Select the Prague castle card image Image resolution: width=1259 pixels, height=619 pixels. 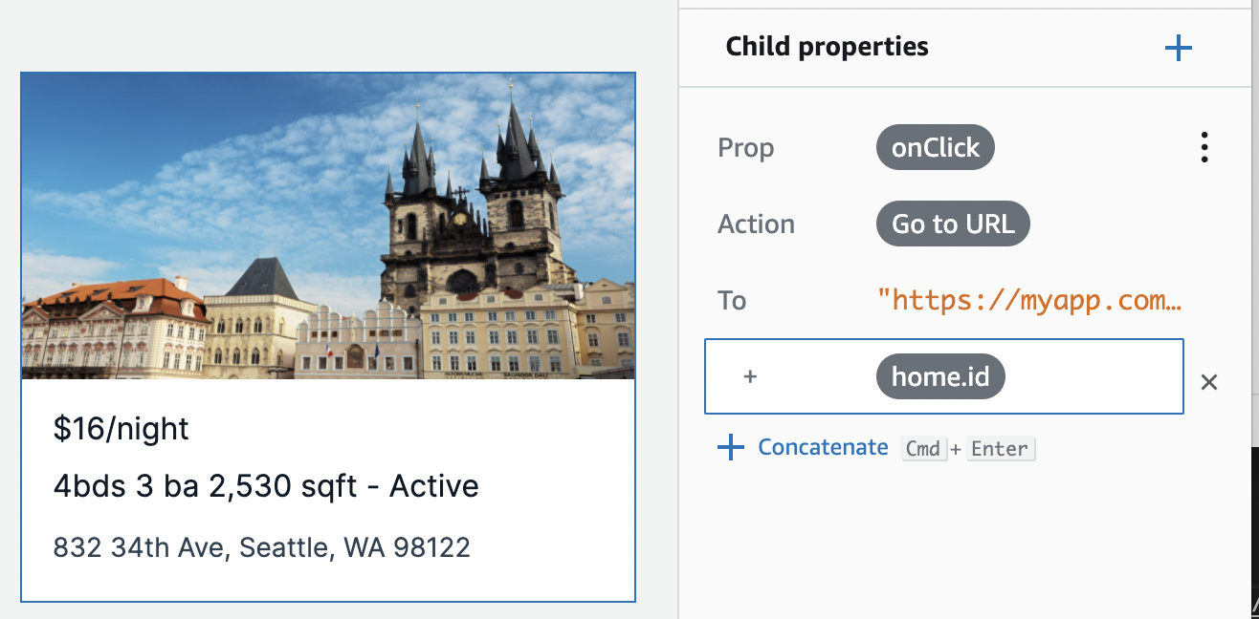pos(328,225)
